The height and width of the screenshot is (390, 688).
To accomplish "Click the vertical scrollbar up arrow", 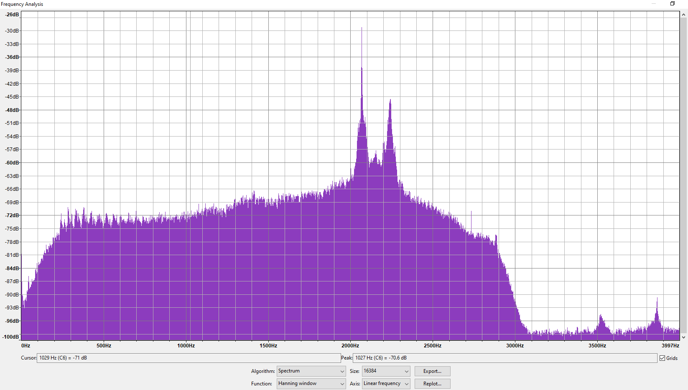I will click(684, 15).
